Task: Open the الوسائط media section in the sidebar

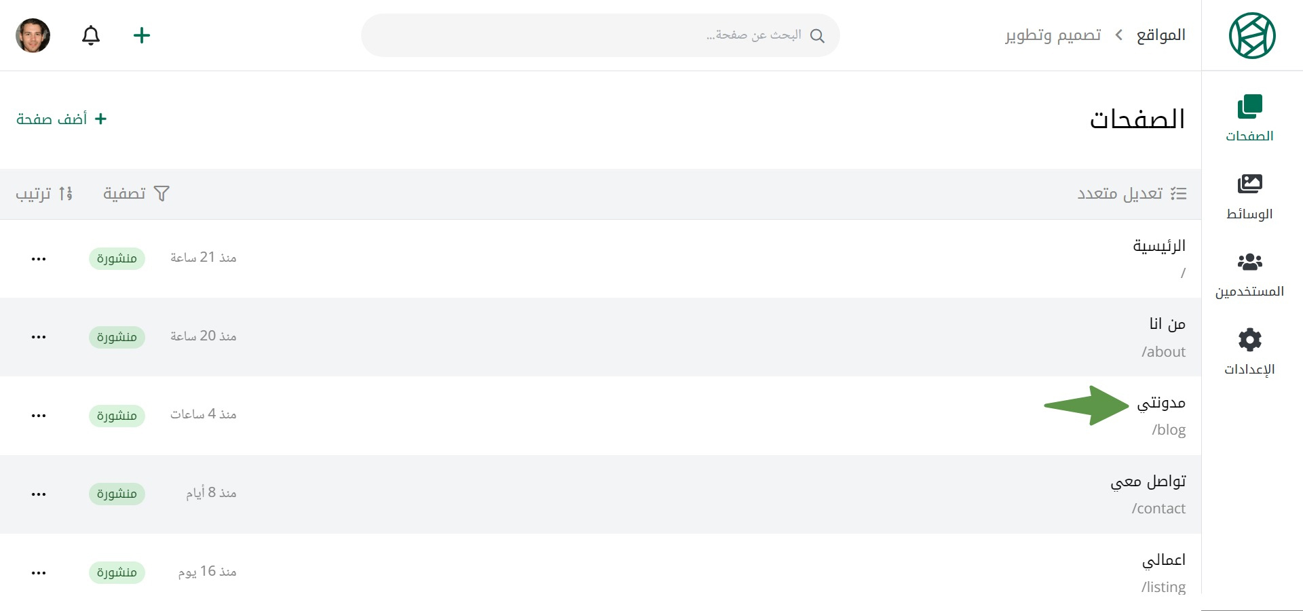Action: pyautogui.click(x=1249, y=197)
